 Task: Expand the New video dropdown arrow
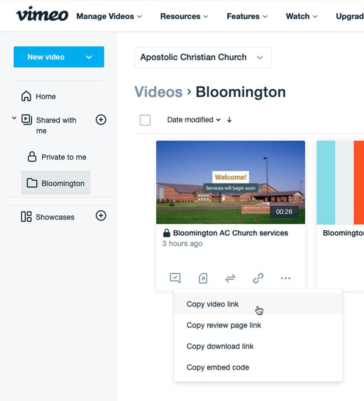(x=89, y=57)
